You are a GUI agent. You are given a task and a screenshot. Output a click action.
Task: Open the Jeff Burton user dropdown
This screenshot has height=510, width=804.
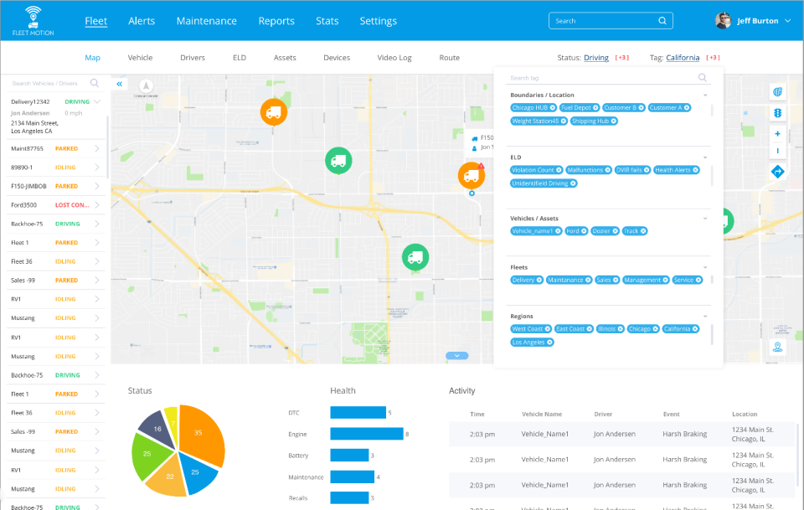point(787,21)
